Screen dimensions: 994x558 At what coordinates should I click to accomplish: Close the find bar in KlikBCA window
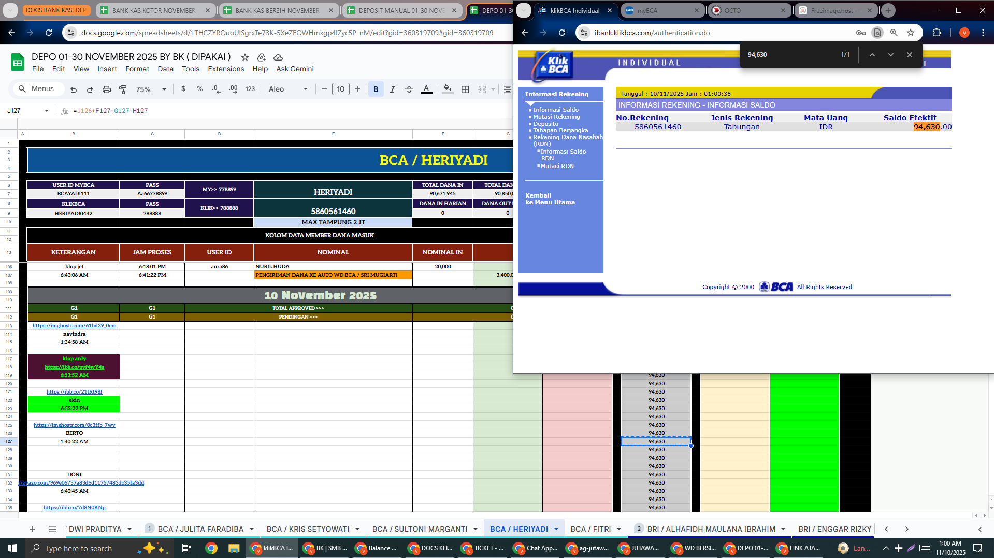click(910, 55)
